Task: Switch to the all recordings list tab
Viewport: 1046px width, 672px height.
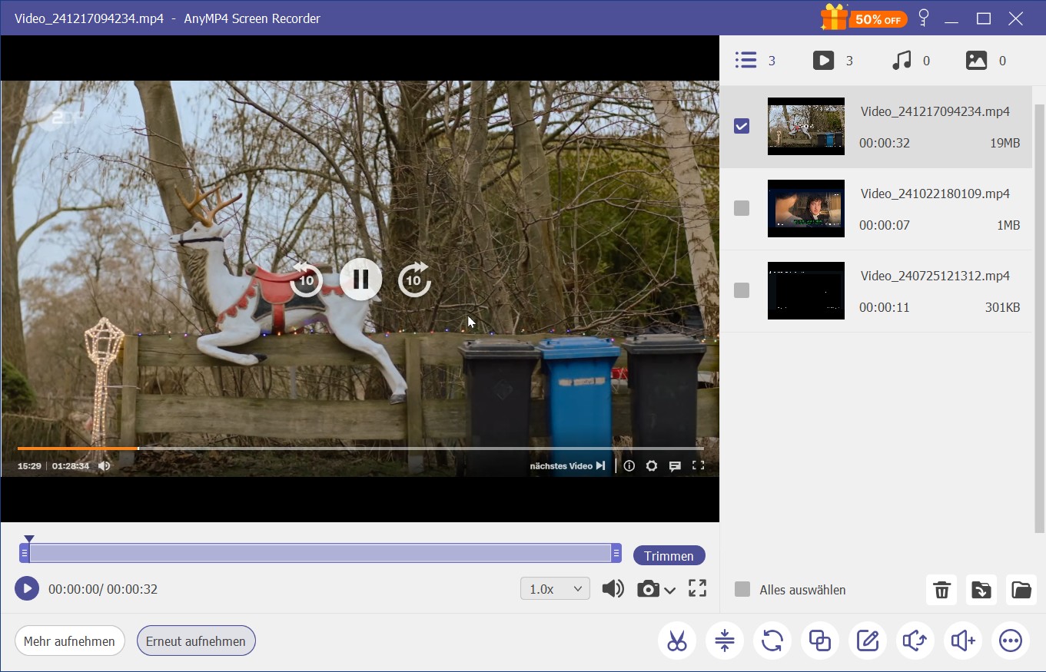Action: pos(745,61)
